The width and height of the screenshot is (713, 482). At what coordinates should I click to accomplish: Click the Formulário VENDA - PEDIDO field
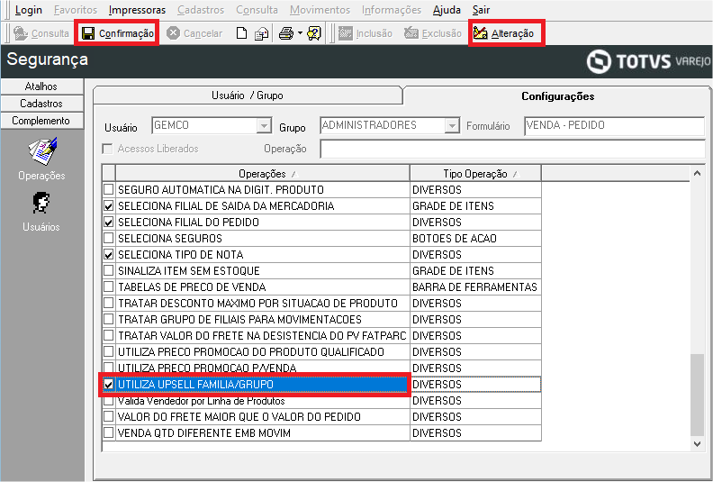[614, 125]
